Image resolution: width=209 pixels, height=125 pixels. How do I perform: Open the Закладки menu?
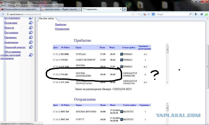tap(35, 5)
